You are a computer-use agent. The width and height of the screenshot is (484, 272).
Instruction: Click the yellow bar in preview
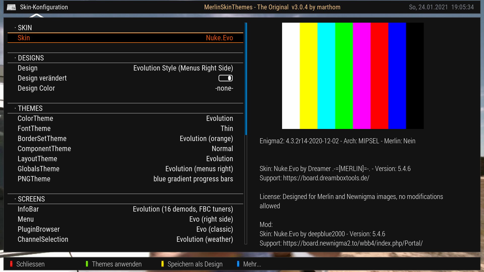tap(309, 76)
